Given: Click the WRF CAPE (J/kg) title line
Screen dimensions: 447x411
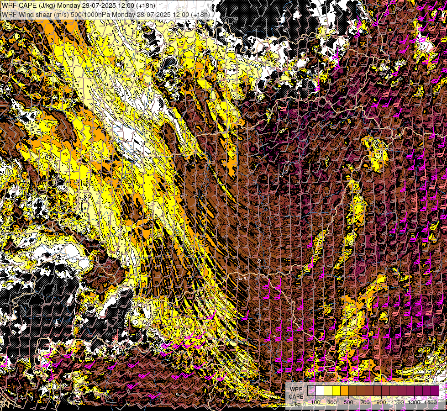Looking at the screenshot, I should click(79, 5).
